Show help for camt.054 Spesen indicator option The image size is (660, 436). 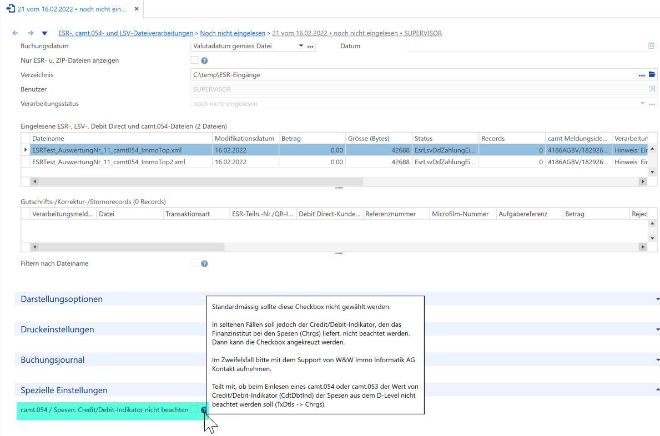[x=204, y=410]
